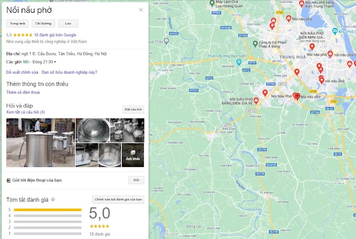356x239 pixels.
Task: Click teal marker for Thiên đường Bảo Sơn
Action: click(x=238, y=62)
